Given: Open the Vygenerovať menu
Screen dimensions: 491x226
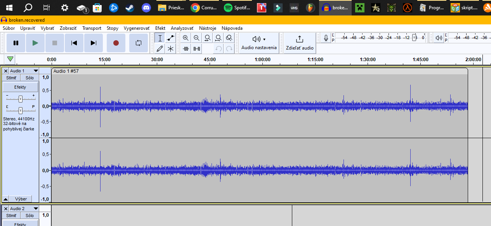Looking at the screenshot, I should pyautogui.click(x=137, y=28).
